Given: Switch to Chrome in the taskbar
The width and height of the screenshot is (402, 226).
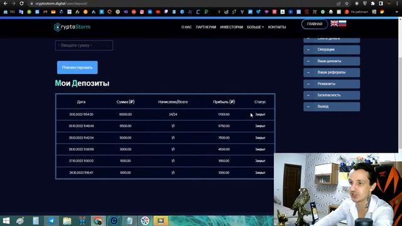Looking at the screenshot, I should 98,220.
